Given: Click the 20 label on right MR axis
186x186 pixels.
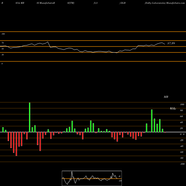Looking at the screenshot, I should click(x=181, y=128).
